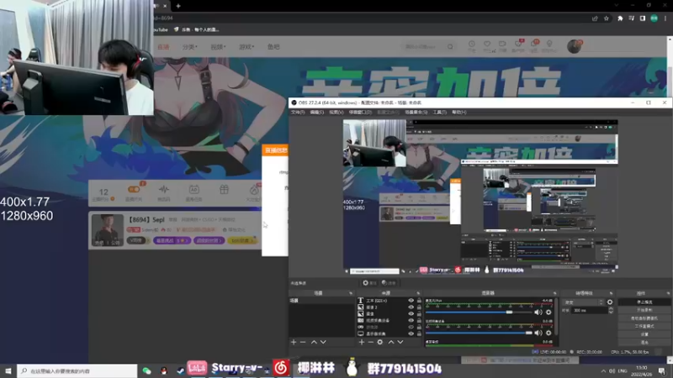Screen dimensions: 673x378
Task: Open the 文件(F) menu in OBS
Action: (x=298, y=113)
